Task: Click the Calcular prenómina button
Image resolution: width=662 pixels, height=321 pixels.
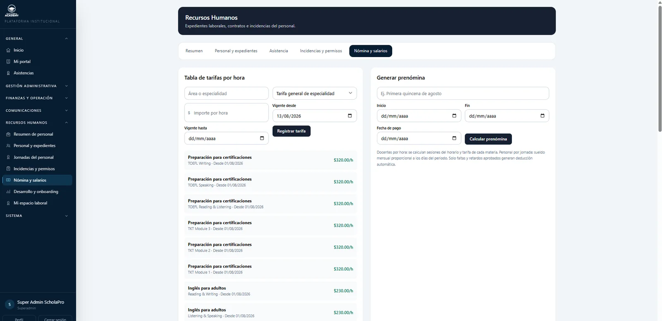Action: [x=488, y=139]
